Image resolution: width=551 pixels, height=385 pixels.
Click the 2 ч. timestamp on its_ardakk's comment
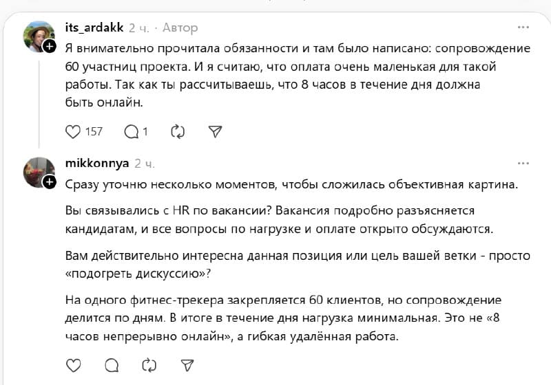click(x=139, y=28)
